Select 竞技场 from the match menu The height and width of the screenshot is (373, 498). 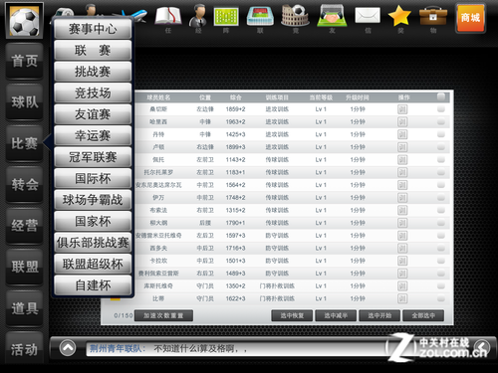(x=93, y=93)
